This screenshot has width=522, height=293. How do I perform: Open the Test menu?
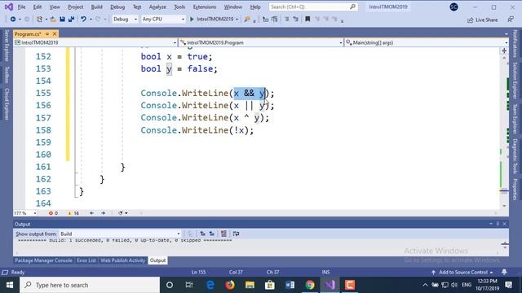pos(137,7)
